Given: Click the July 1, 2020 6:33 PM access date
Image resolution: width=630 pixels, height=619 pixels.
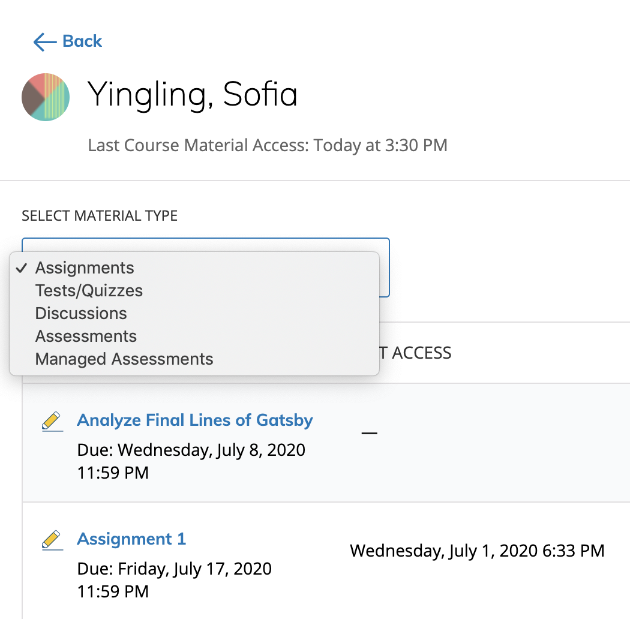Looking at the screenshot, I should tap(477, 551).
